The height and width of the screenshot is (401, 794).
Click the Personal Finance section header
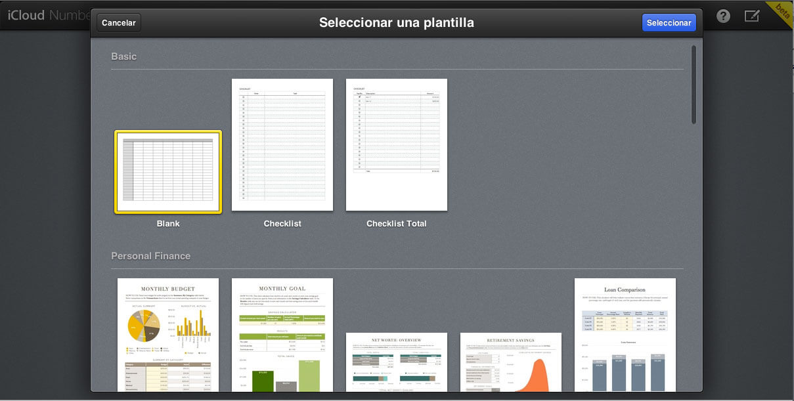pyautogui.click(x=151, y=256)
